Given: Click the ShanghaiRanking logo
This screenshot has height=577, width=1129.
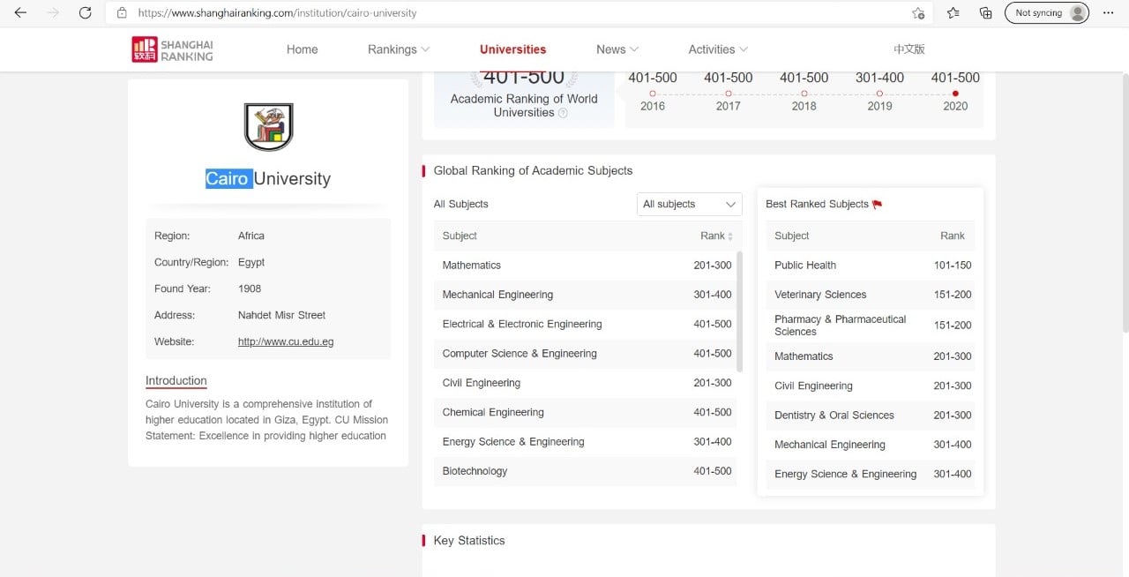Looking at the screenshot, I should (173, 49).
